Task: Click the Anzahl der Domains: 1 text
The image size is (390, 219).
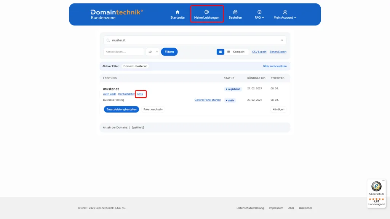Action: click(x=117, y=128)
